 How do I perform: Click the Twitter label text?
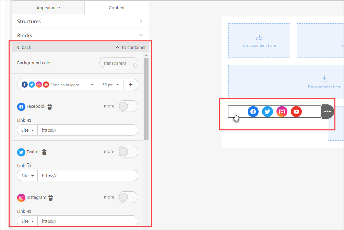[x=33, y=152]
